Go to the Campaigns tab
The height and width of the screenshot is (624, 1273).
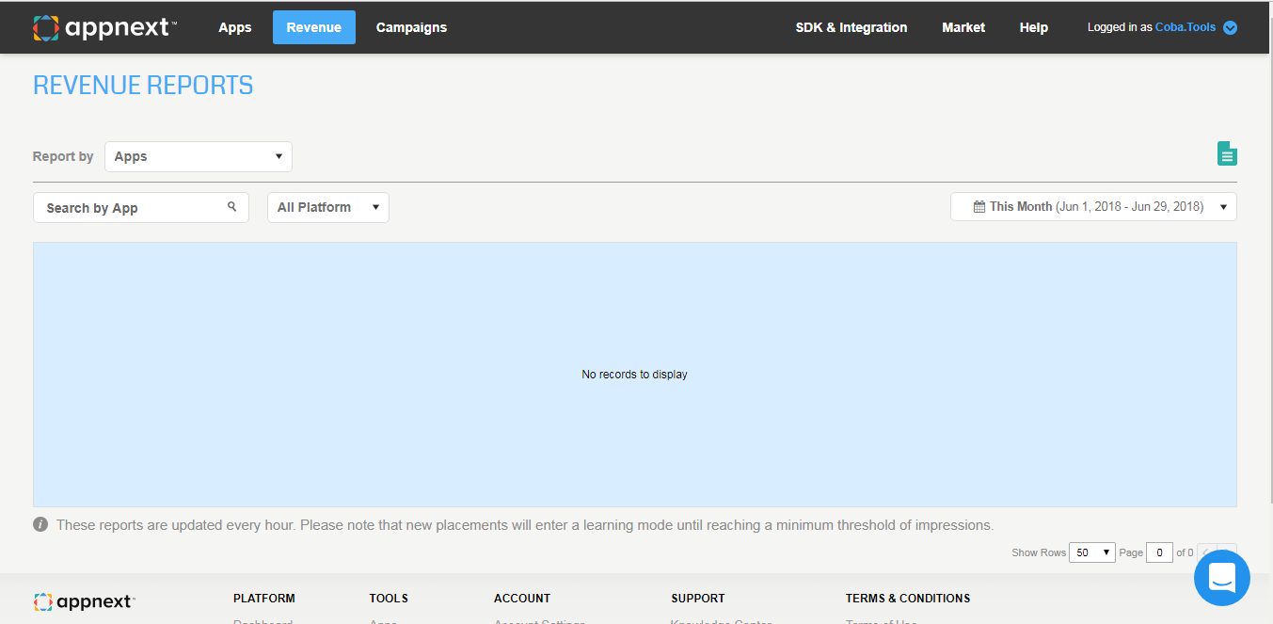(411, 27)
